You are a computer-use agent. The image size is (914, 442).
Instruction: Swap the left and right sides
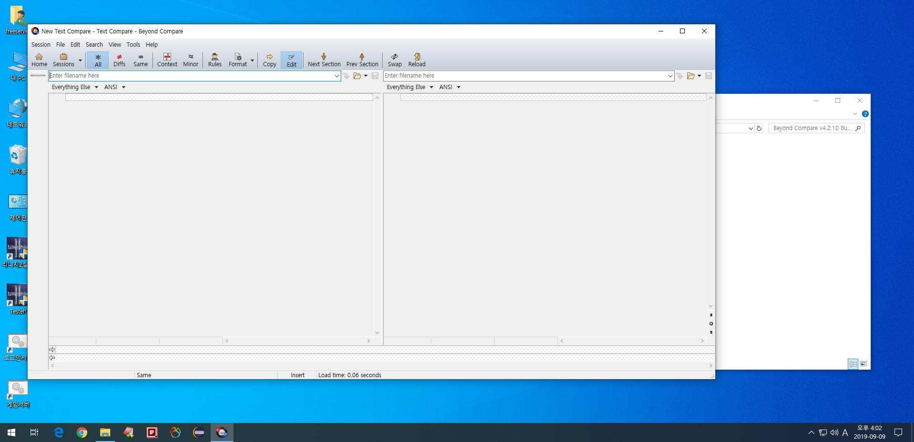[x=395, y=60]
